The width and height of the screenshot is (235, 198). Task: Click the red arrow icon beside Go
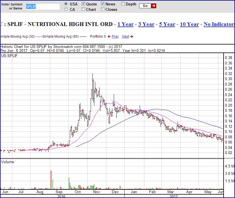tap(154, 5)
